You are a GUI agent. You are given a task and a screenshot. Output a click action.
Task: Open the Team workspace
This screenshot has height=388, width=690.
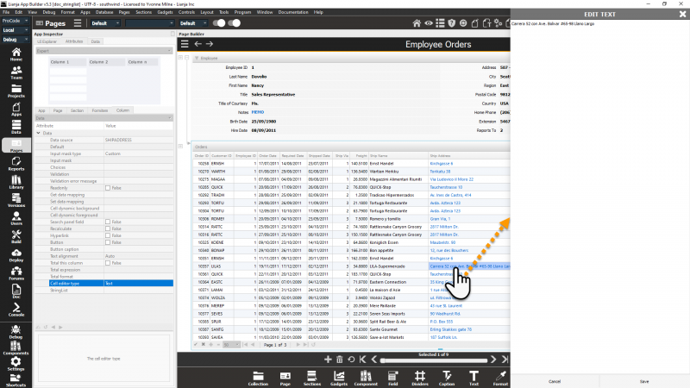click(x=16, y=72)
